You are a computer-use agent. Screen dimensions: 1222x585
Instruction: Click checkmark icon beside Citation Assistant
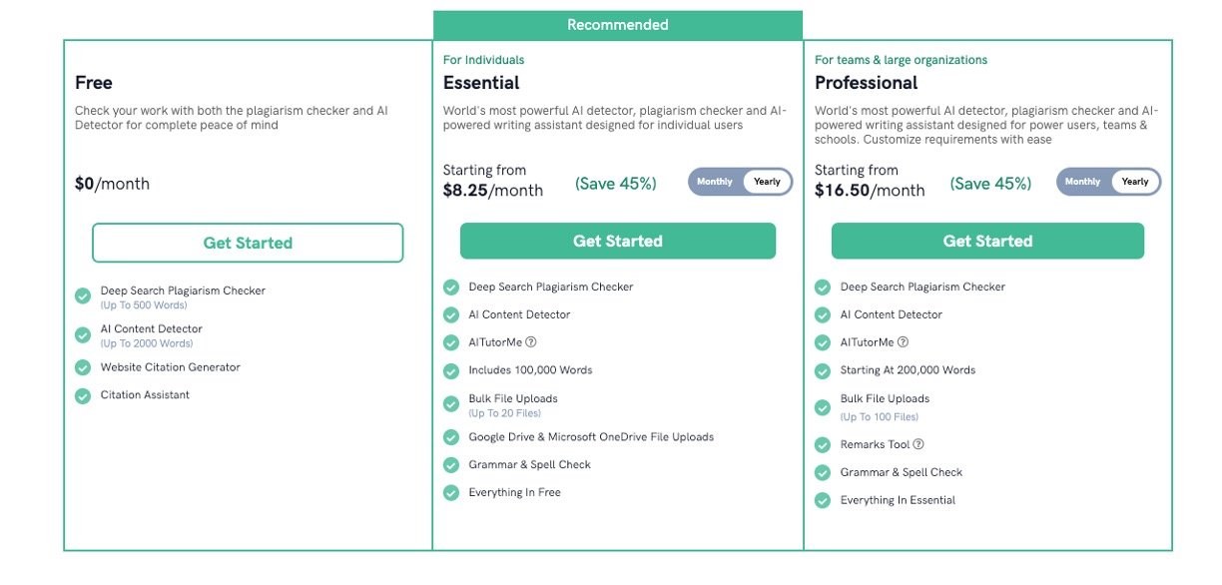[83, 395]
